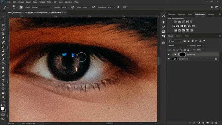Add a Threshold adjustment
Screen dimensions: 222x125
[183, 30]
